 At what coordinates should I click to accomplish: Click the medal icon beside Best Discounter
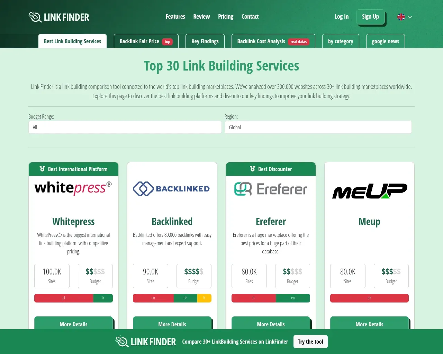tap(252, 169)
